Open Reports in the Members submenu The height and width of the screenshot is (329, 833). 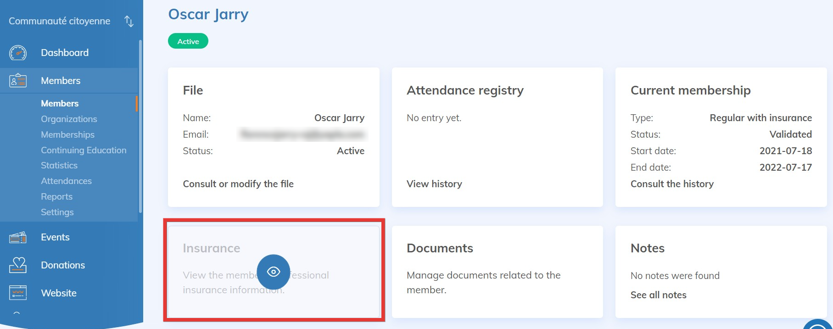[x=56, y=196]
